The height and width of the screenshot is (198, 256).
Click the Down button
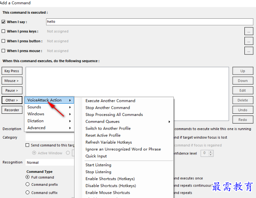[x=243, y=81]
